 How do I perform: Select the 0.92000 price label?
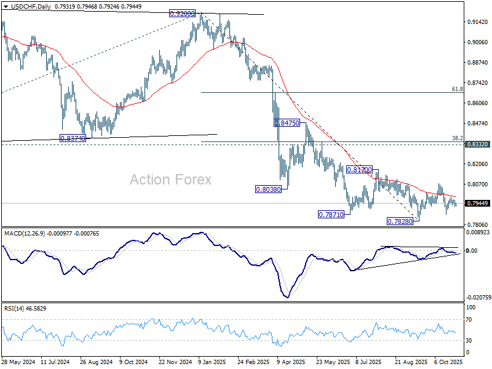pyautogui.click(x=182, y=14)
